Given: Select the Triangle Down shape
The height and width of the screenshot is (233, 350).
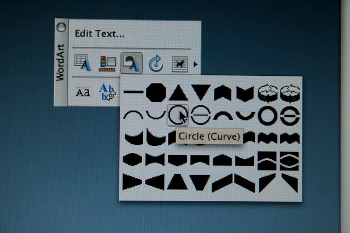Looking at the screenshot, I should (201, 92).
